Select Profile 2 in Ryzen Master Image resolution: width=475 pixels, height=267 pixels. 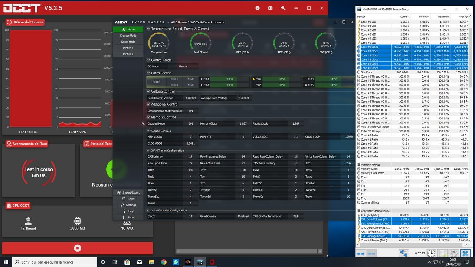coord(128,54)
